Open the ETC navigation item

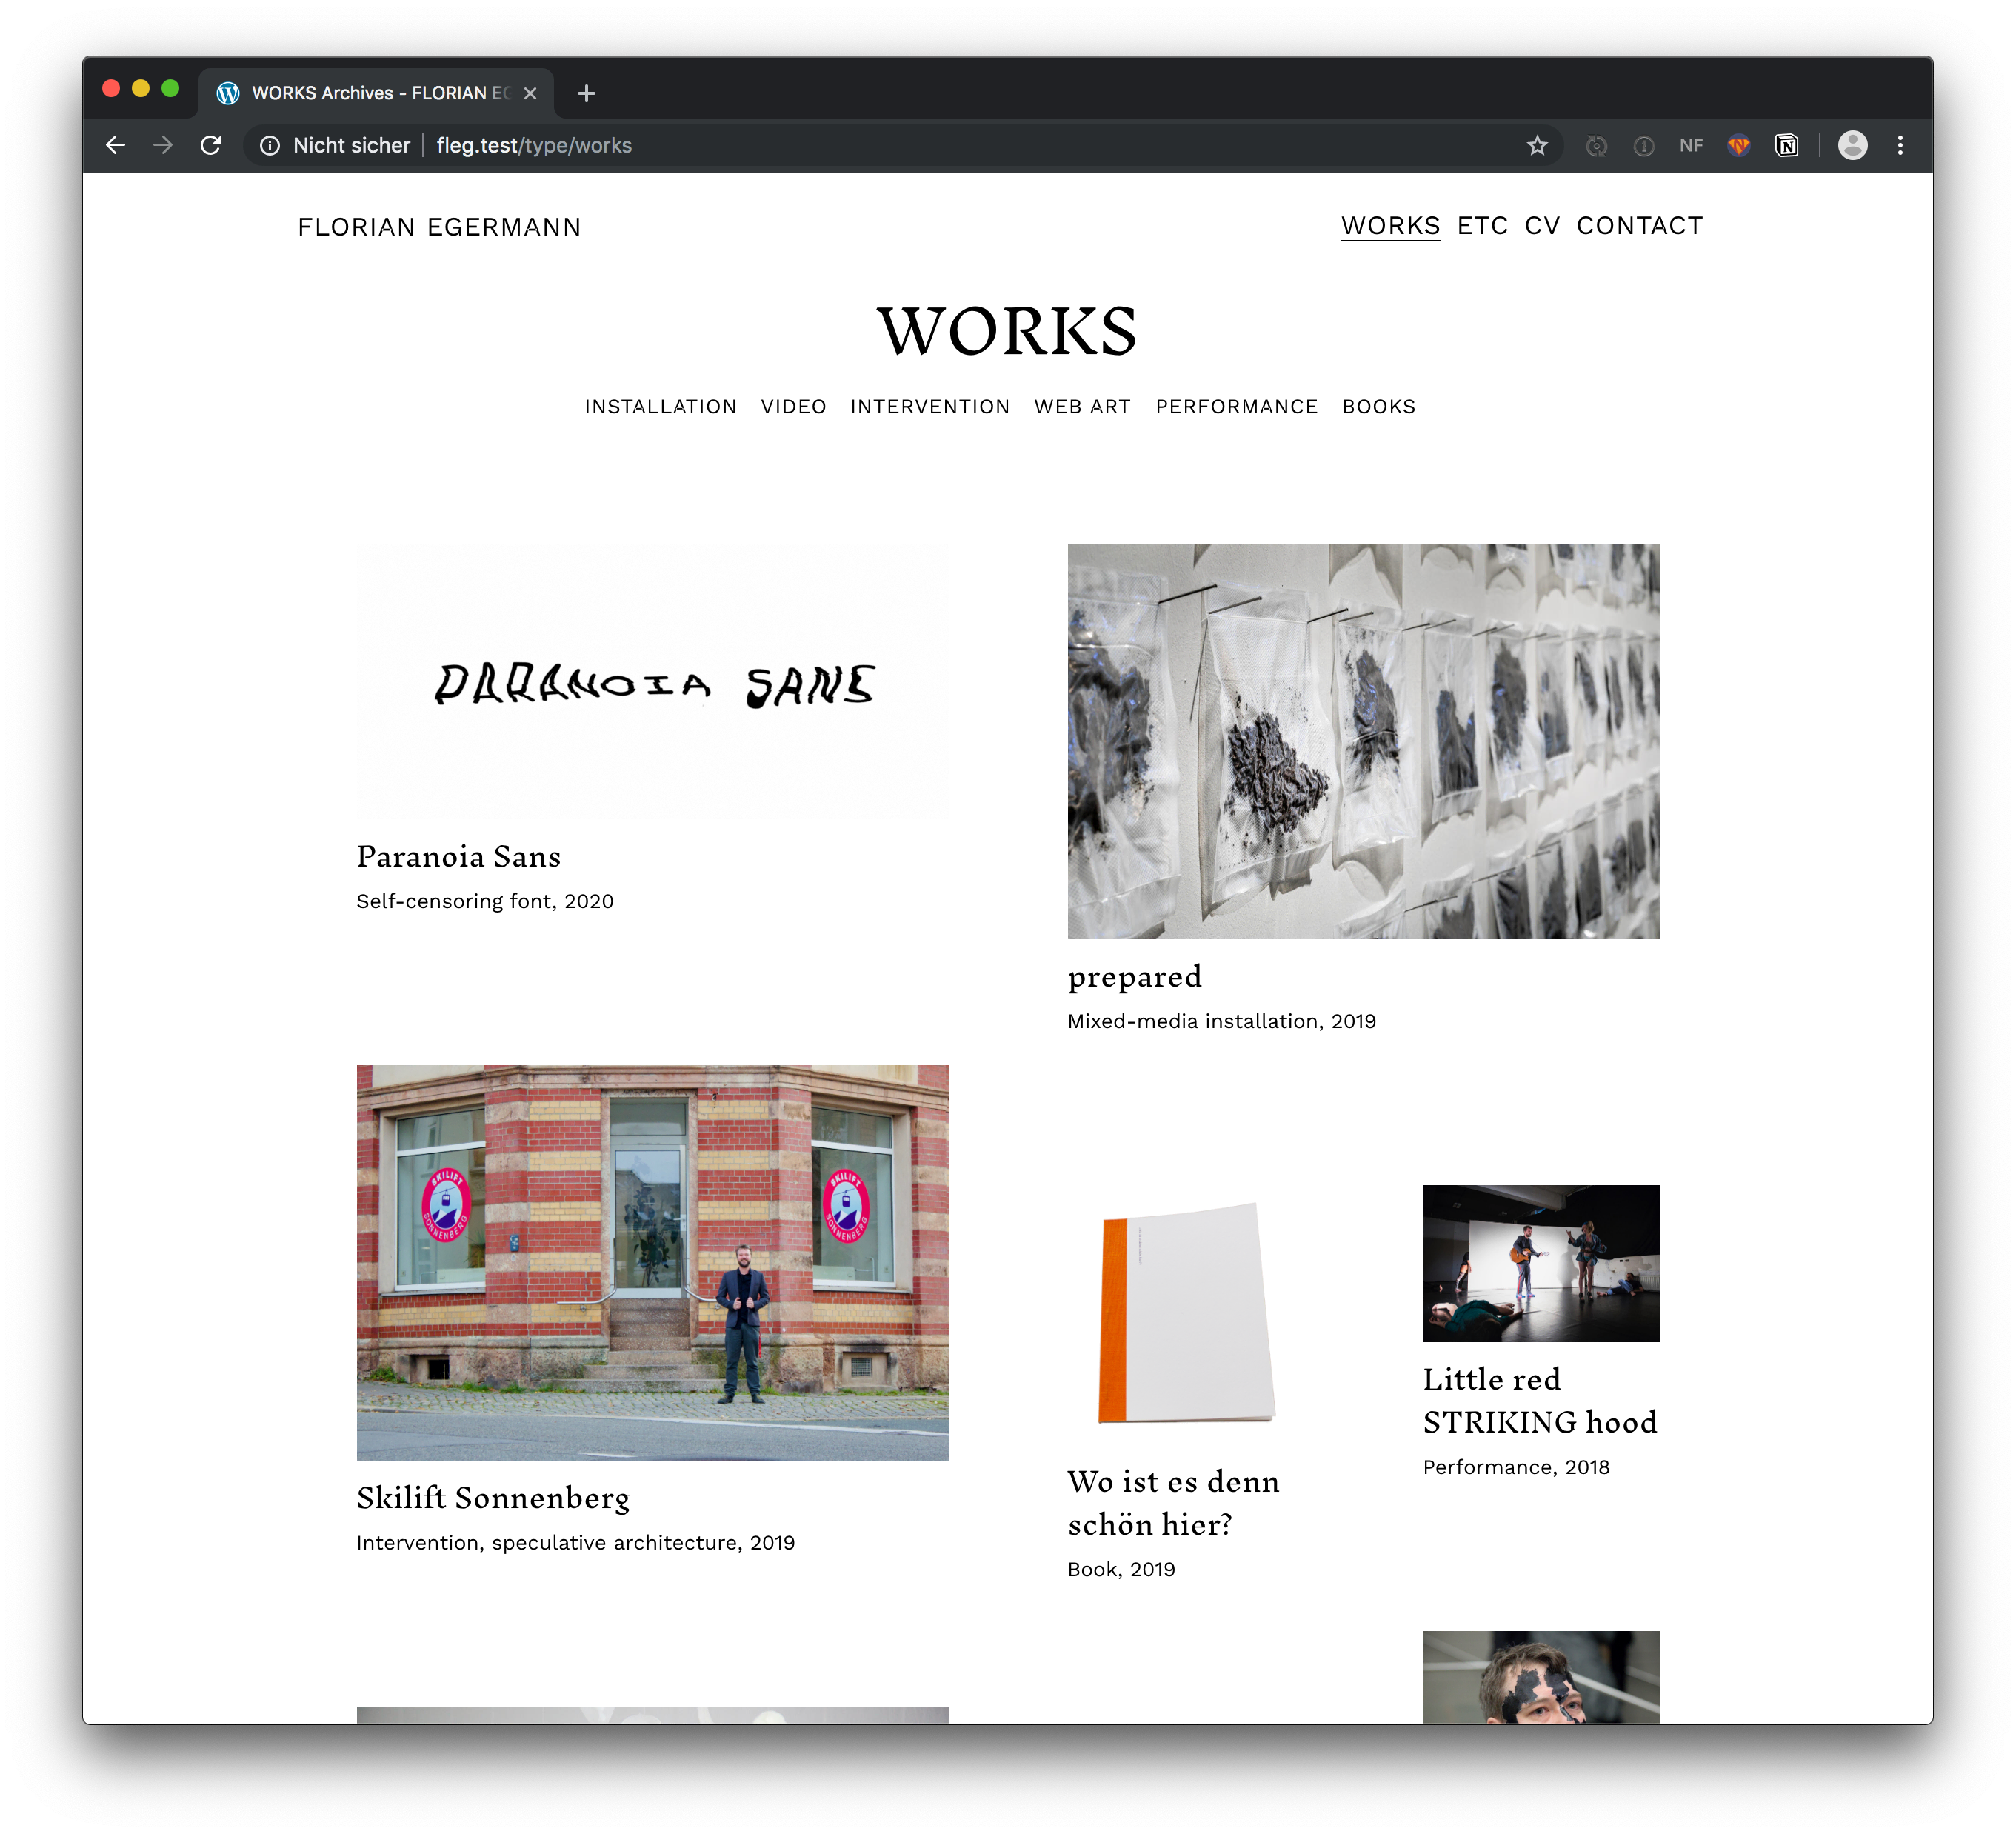click(1482, 226)
